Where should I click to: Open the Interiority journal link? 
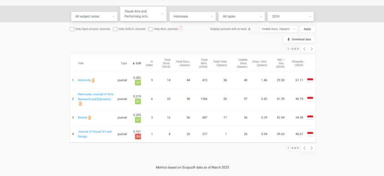pyautogui.click(x=84, y=80)
